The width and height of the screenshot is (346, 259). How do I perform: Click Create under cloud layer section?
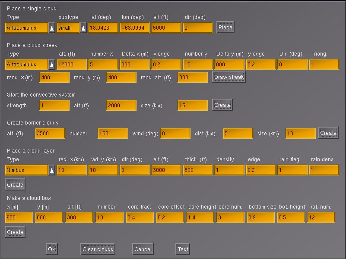click(15, 184)
